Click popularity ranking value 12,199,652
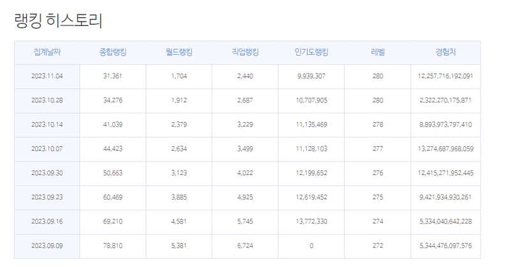Screen dimensions: 510x267 [311, 174]
